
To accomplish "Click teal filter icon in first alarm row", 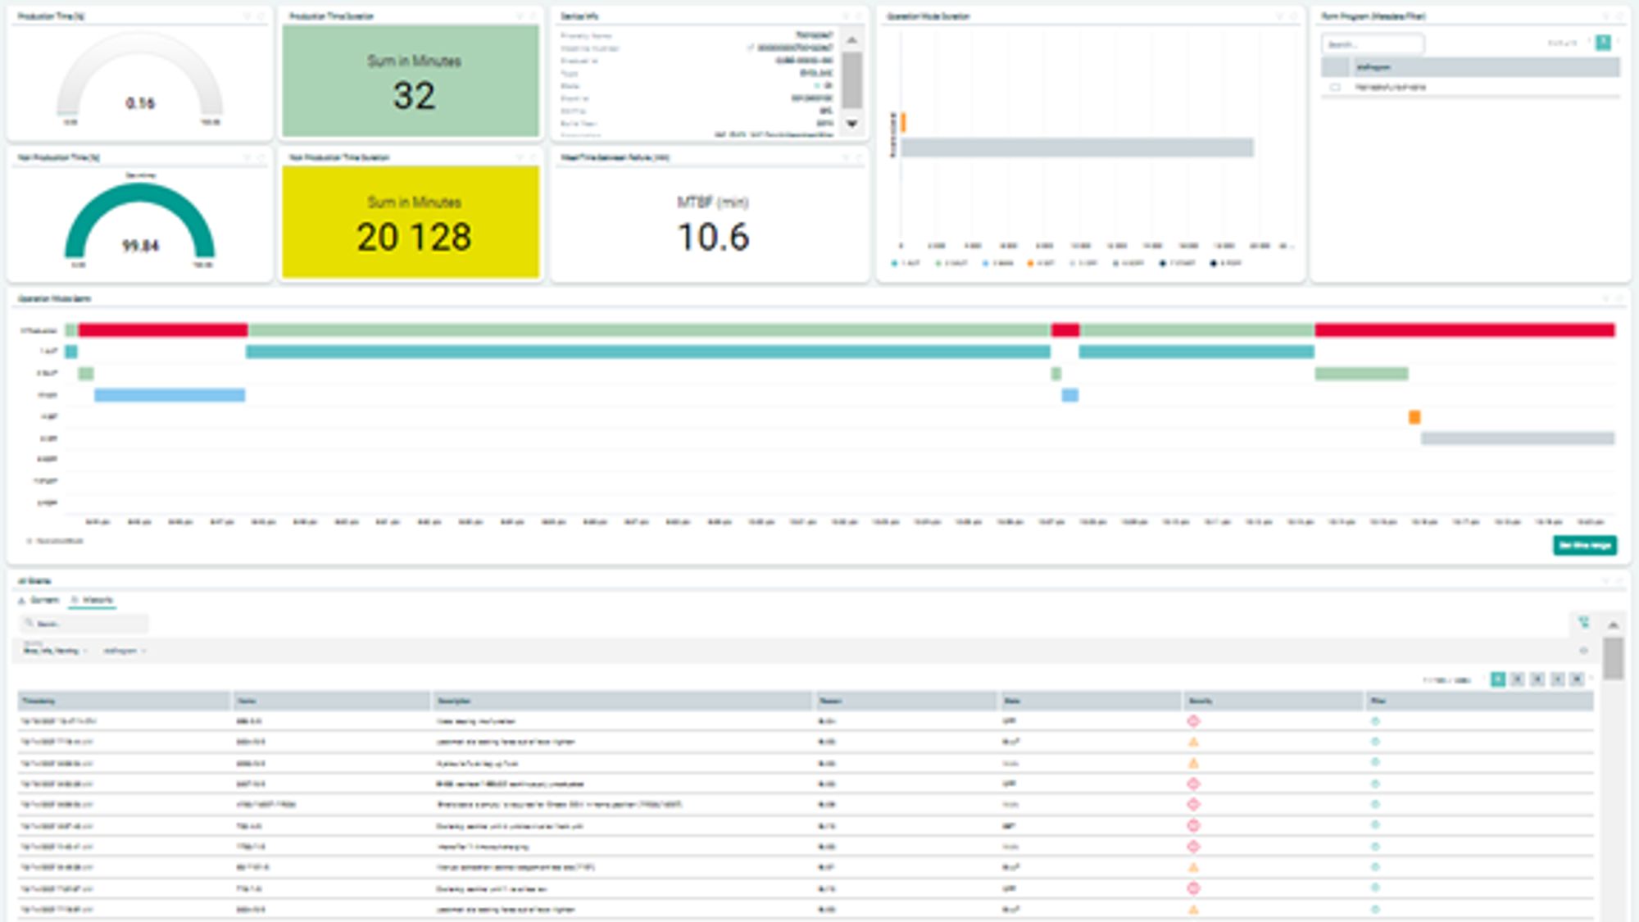I will pyautogui.click(x=1375, y=721).
